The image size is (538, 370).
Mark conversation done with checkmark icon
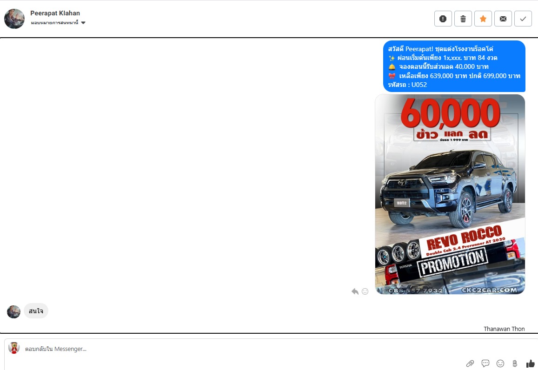coord(523,19)
